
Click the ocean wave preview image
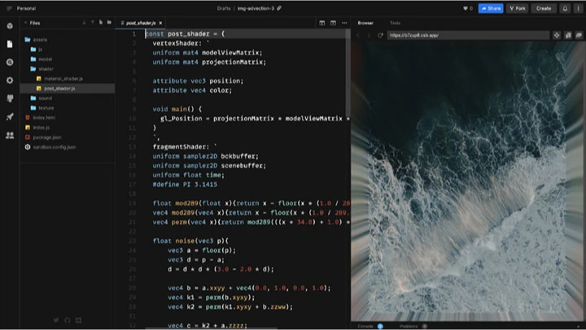click(468, 181)
